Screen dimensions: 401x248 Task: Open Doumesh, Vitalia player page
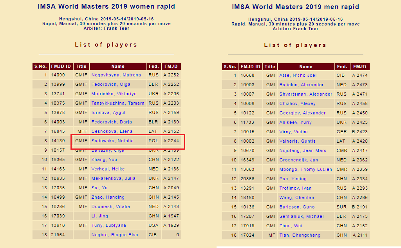point(111,206)
